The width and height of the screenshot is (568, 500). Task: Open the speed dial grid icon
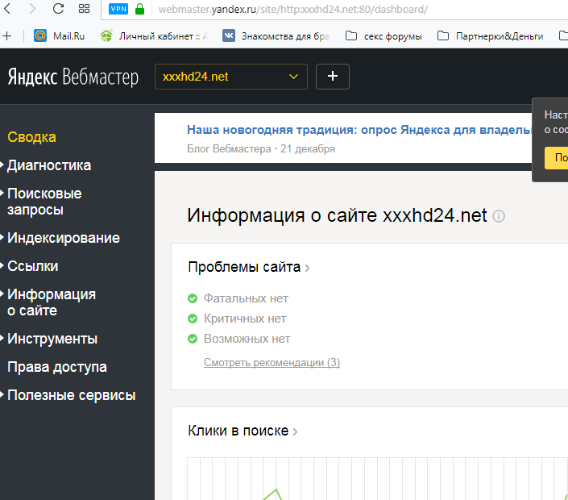tap(84, 10)
